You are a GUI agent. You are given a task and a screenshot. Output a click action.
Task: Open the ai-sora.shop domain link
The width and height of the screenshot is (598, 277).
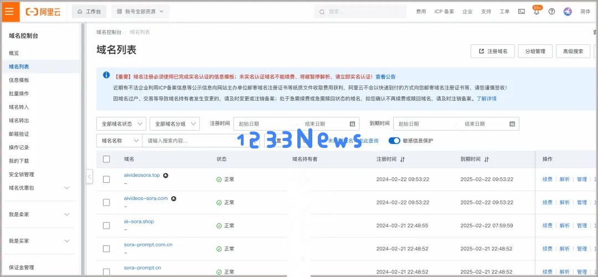point(139,221)
